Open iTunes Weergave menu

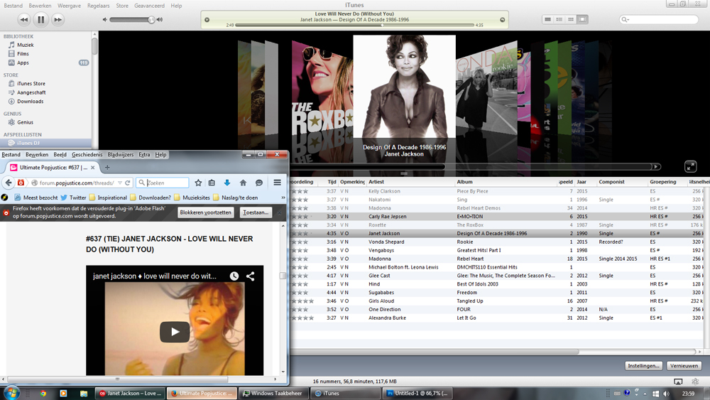point(70,6)
